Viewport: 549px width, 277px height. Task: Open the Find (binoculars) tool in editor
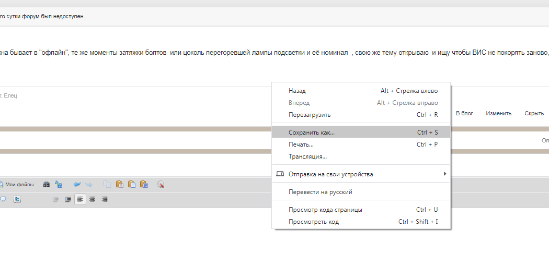[46, 185]
